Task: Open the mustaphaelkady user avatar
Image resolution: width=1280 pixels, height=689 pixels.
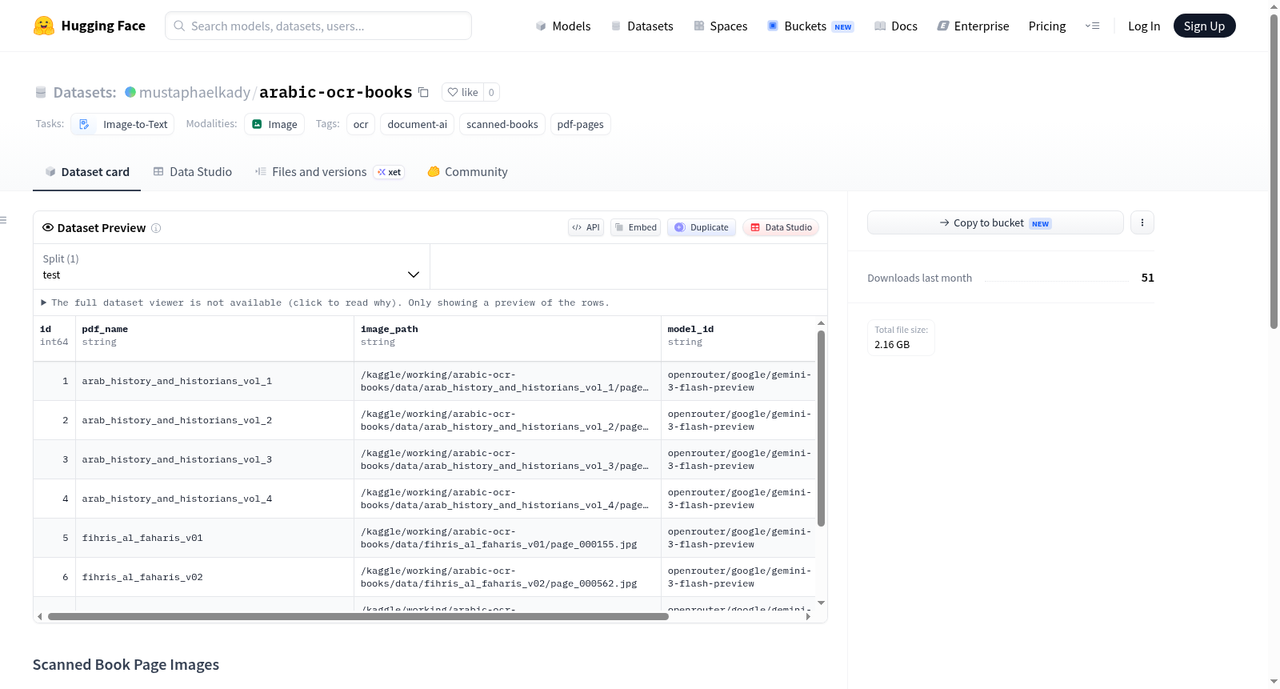Action: (130, 92)
